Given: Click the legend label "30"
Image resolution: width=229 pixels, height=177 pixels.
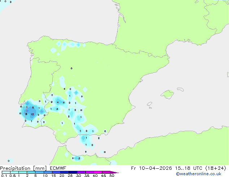Looking at the screenshot, I should (x=78, y=176).
